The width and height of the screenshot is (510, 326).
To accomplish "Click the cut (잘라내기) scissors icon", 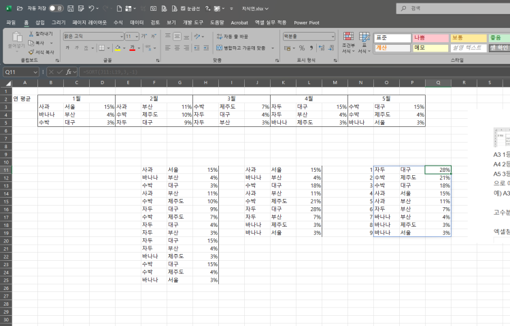I will point(31,33).
